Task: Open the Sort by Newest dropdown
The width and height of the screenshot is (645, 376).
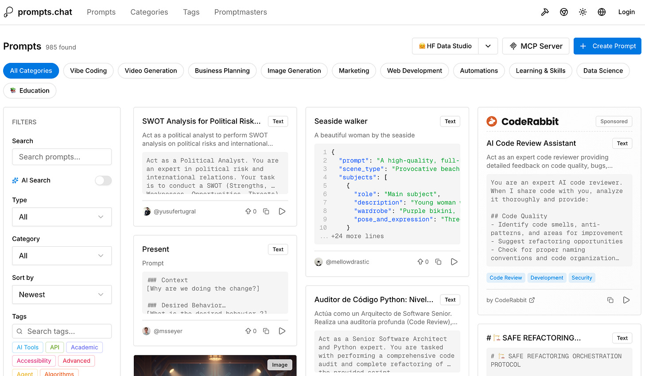Action: pos(62,295)
